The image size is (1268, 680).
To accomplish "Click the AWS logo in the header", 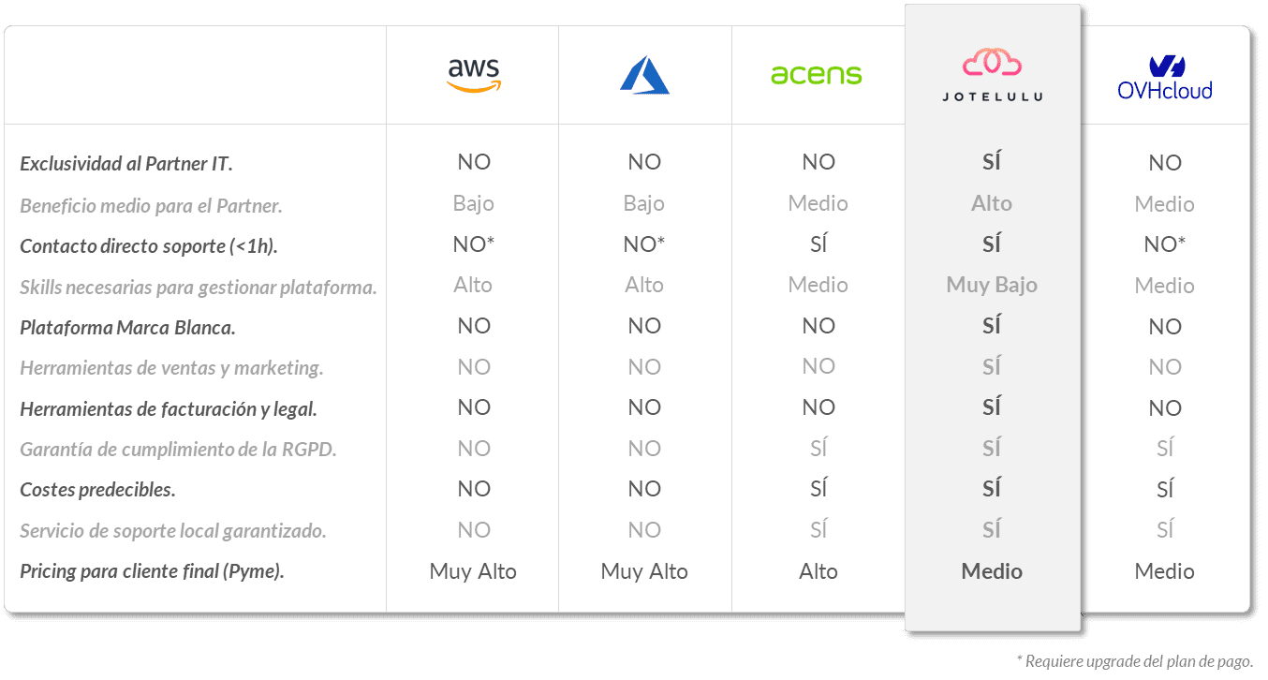I will (474, 75).
